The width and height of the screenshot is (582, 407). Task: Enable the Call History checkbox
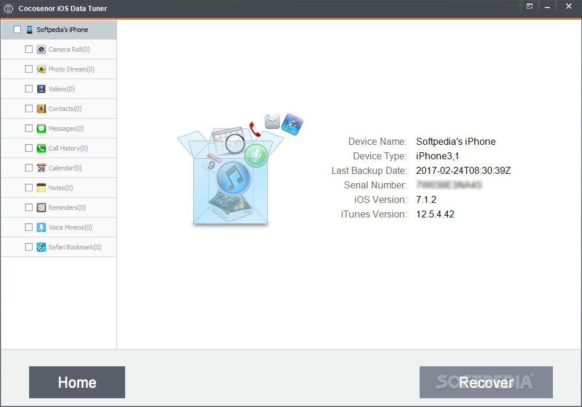coord(29,148)
